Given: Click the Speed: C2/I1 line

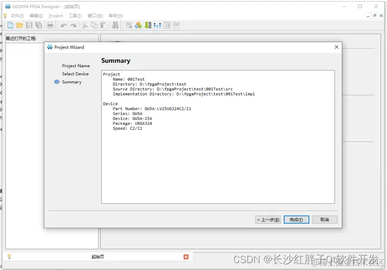Looking at the screenshot, I should [127, 129].
